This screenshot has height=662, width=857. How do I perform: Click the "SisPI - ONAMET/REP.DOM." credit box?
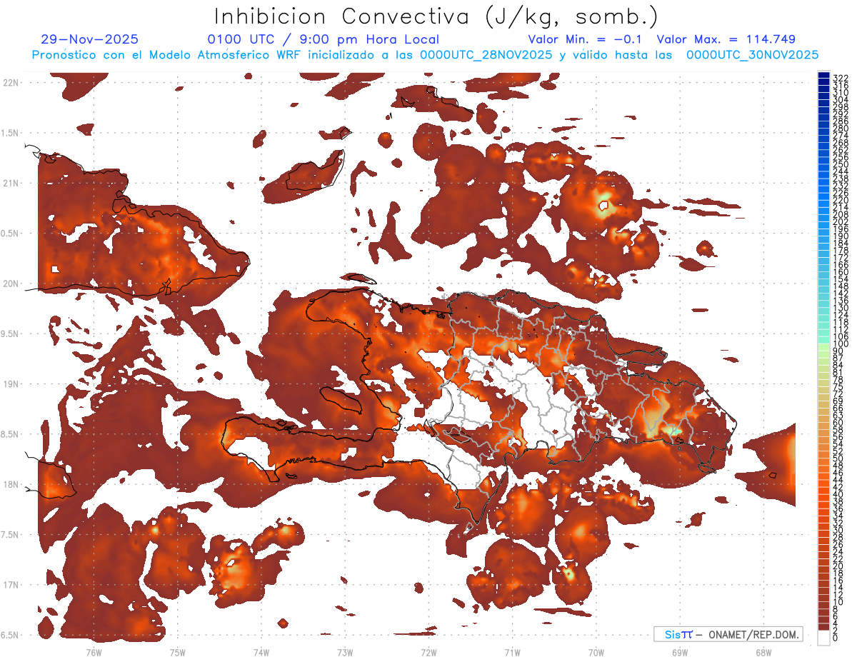(x=728, y=635)
